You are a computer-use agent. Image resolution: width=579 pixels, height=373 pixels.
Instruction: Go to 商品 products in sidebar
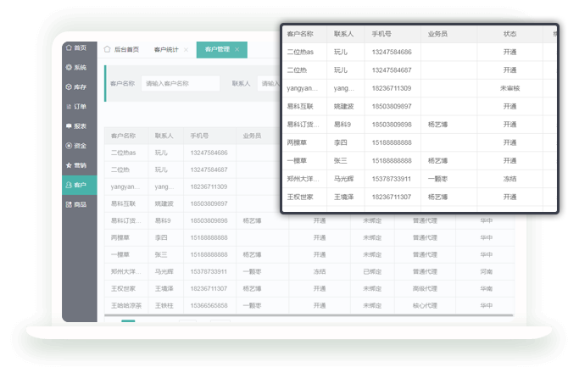click(77, 204)
